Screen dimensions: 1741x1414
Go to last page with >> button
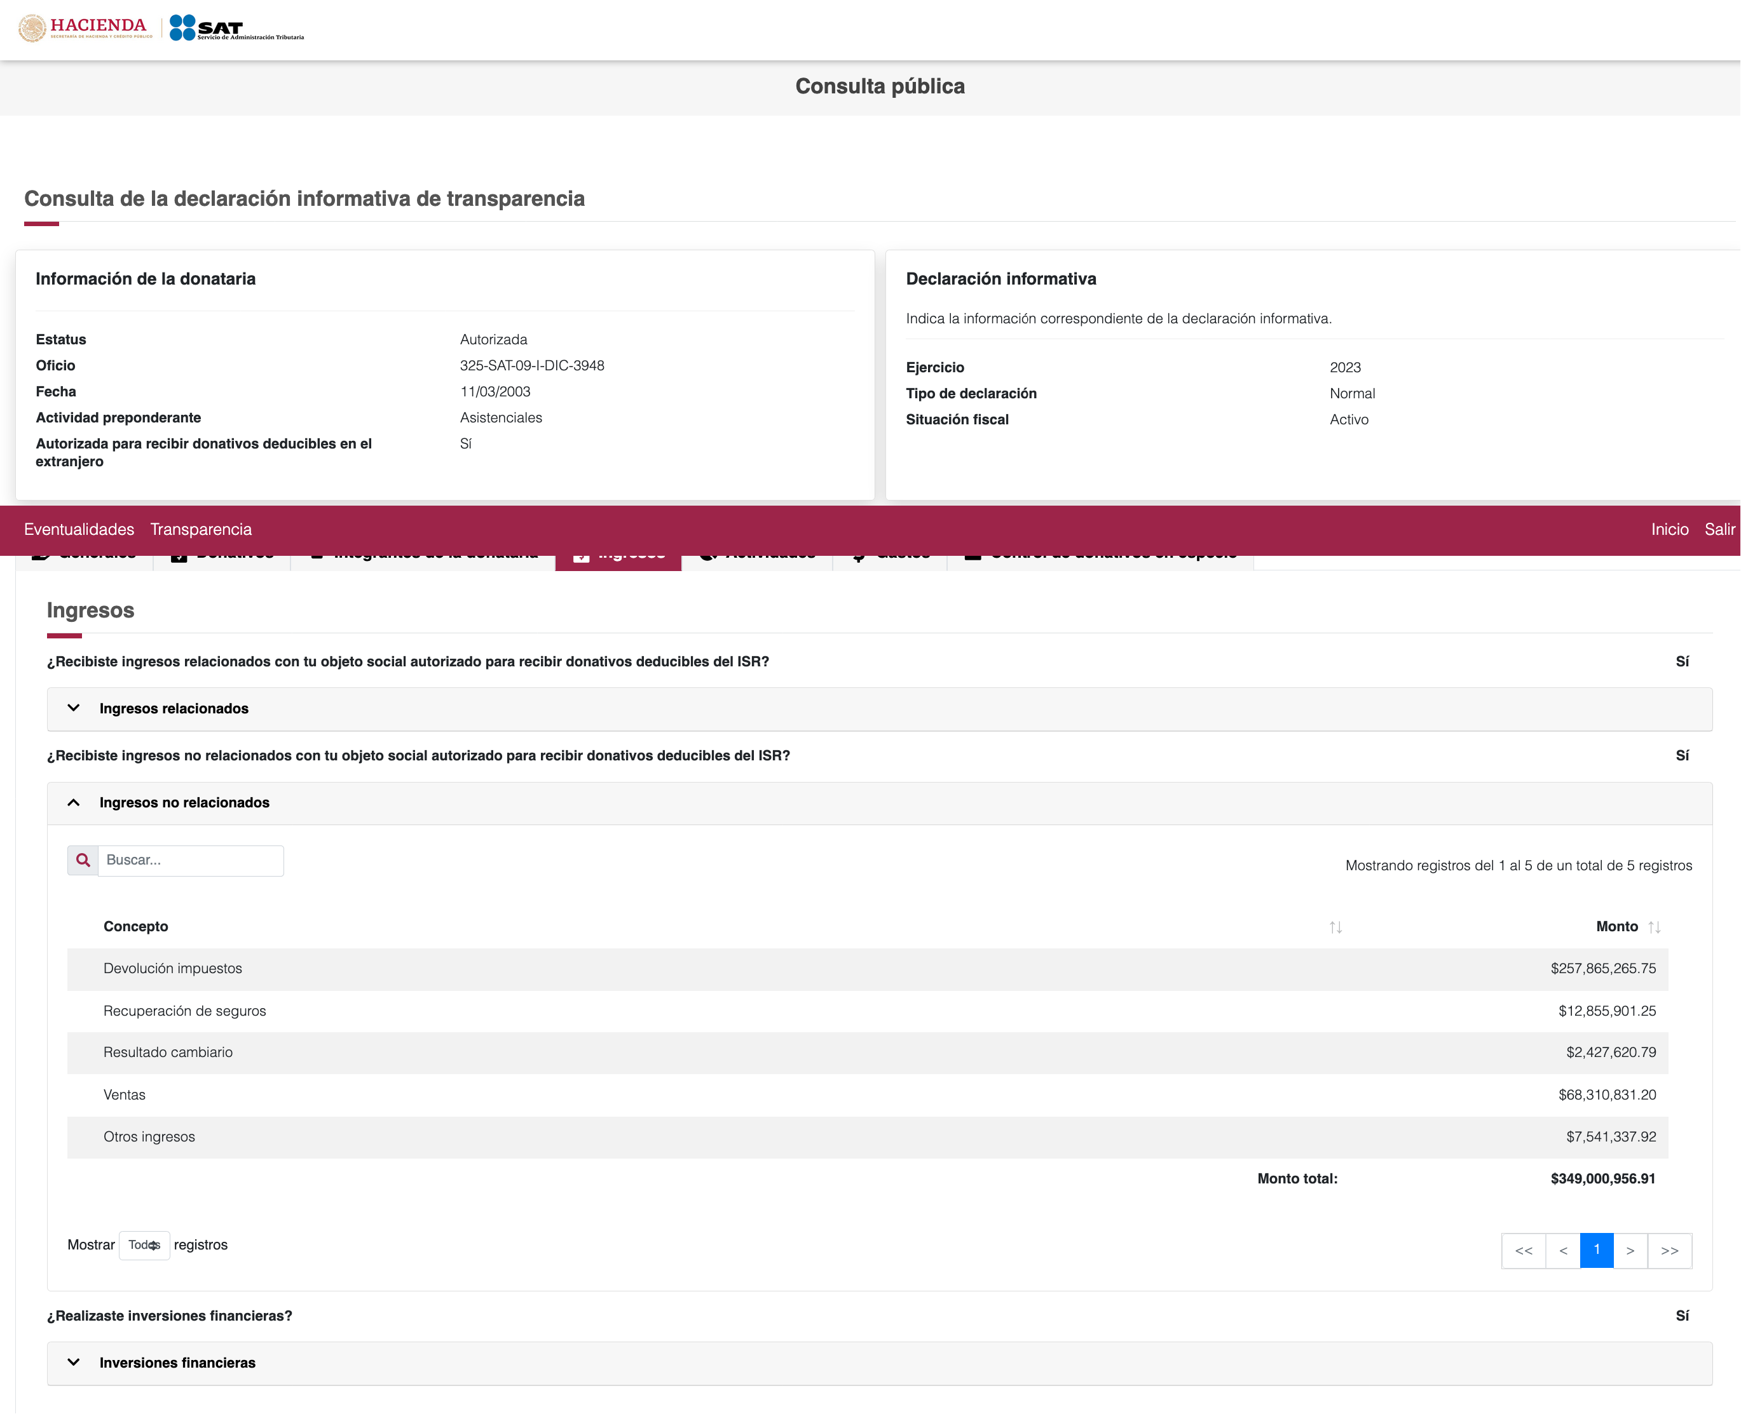point(1669,1250)
